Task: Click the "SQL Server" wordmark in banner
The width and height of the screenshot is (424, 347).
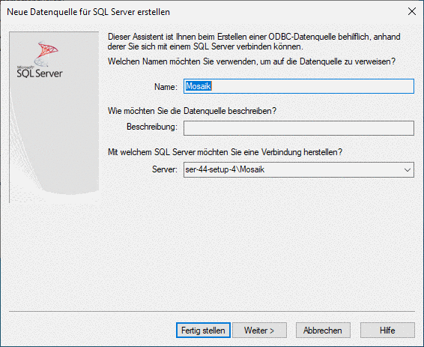Action: [40, 73]
